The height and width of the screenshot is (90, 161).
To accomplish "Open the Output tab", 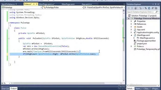I will [14, 88].
